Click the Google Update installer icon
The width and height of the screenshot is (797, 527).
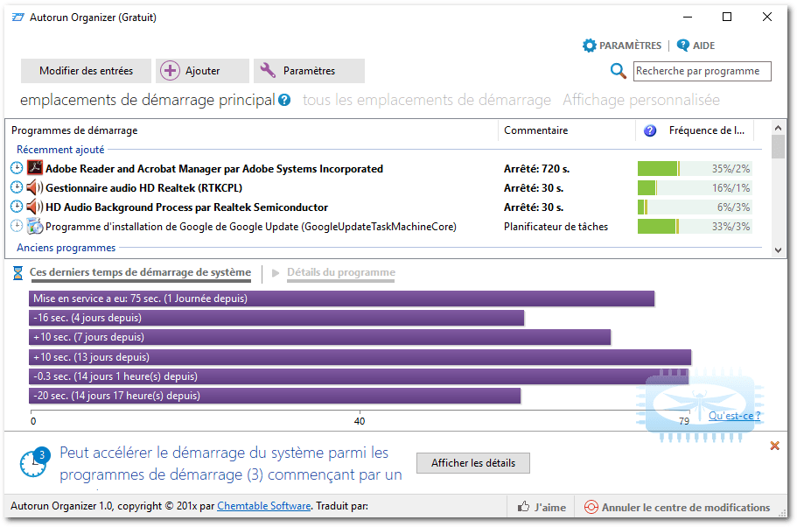pos(35,226)
